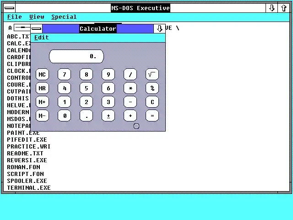
Task: Open the File menu in MS-DOS Executive
Action: pyautogui.click(x=14, y=17)
